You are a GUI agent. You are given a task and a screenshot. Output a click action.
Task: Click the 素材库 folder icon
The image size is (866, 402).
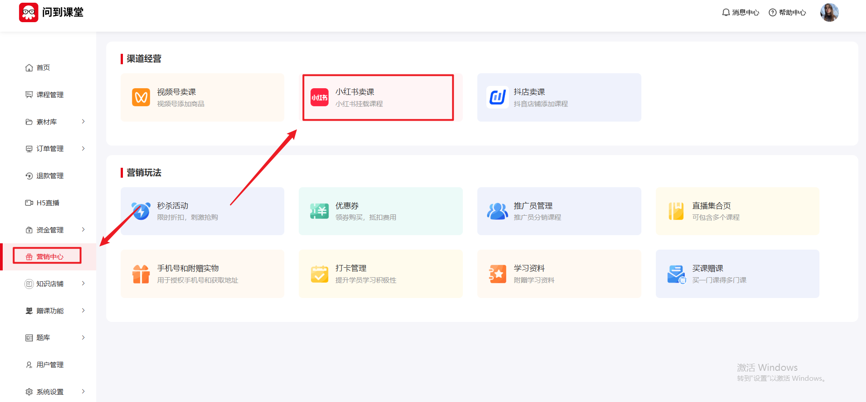coord(29,122)
